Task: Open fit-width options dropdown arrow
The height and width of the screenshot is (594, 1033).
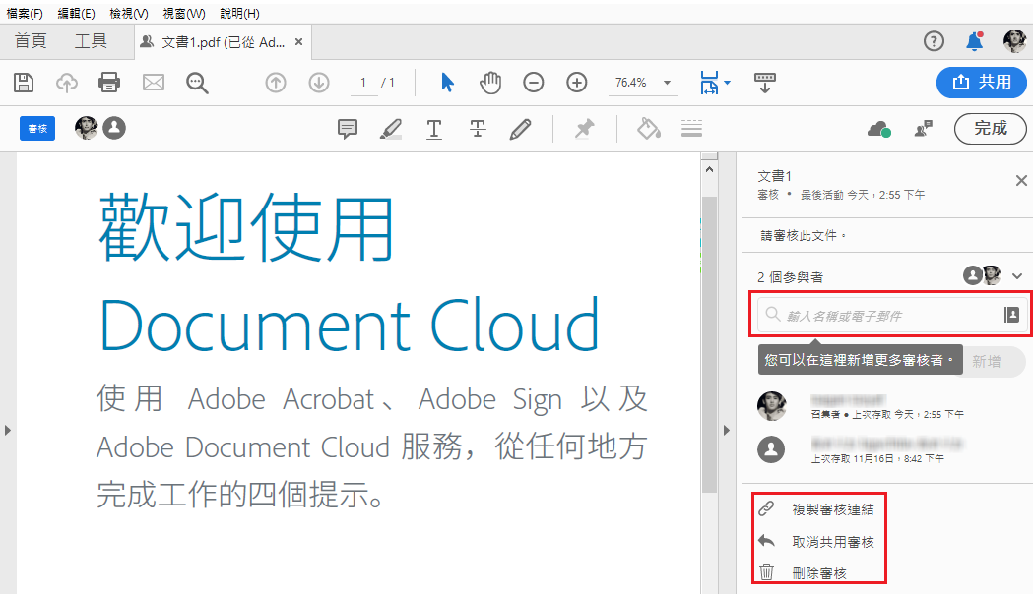Action: pos(728,83)
